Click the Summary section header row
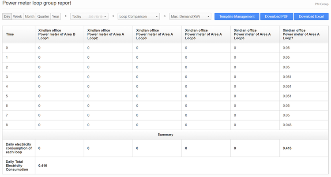Screen dimensions: 331x177 coord(165,135)
